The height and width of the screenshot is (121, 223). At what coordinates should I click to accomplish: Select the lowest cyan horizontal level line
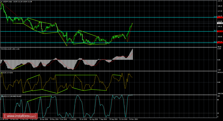[x=108, y=43]
